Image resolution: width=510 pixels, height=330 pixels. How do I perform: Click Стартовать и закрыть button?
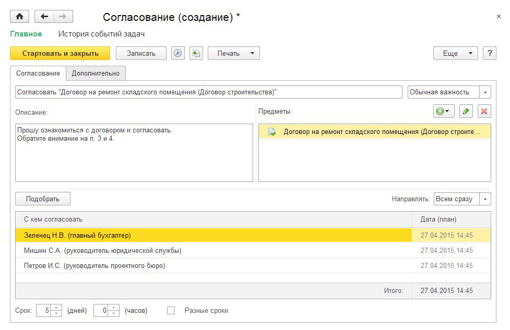click(60, 53)
